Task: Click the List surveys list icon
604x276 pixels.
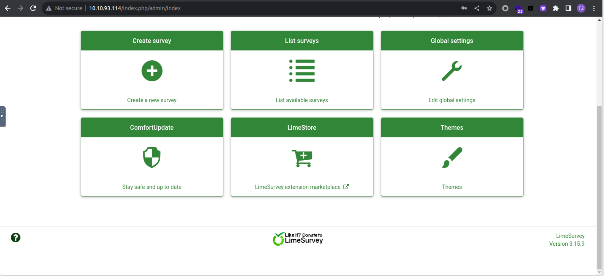Action: pos(302,71)
